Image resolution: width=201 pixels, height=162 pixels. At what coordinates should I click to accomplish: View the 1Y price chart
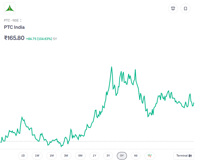(94, 156)
